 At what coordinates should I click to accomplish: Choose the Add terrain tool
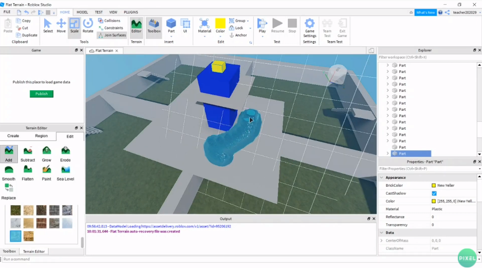(8, 154)
